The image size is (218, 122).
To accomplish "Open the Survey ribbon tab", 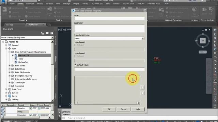I will (x=85, y=4).
